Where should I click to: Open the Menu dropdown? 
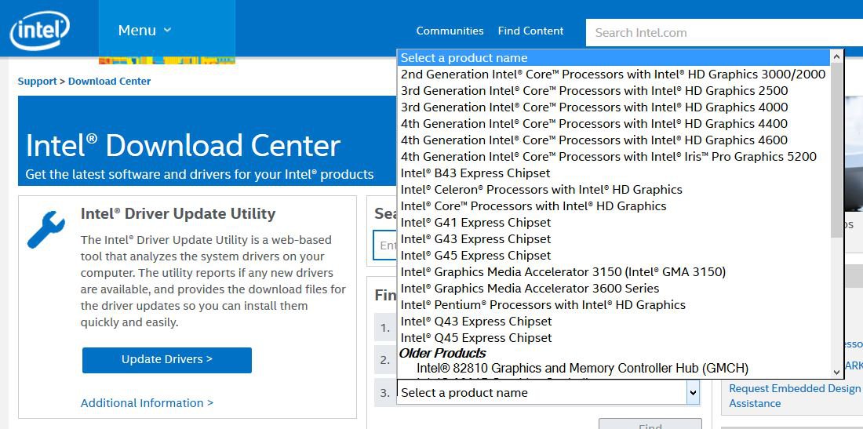[x=144, y=31]
